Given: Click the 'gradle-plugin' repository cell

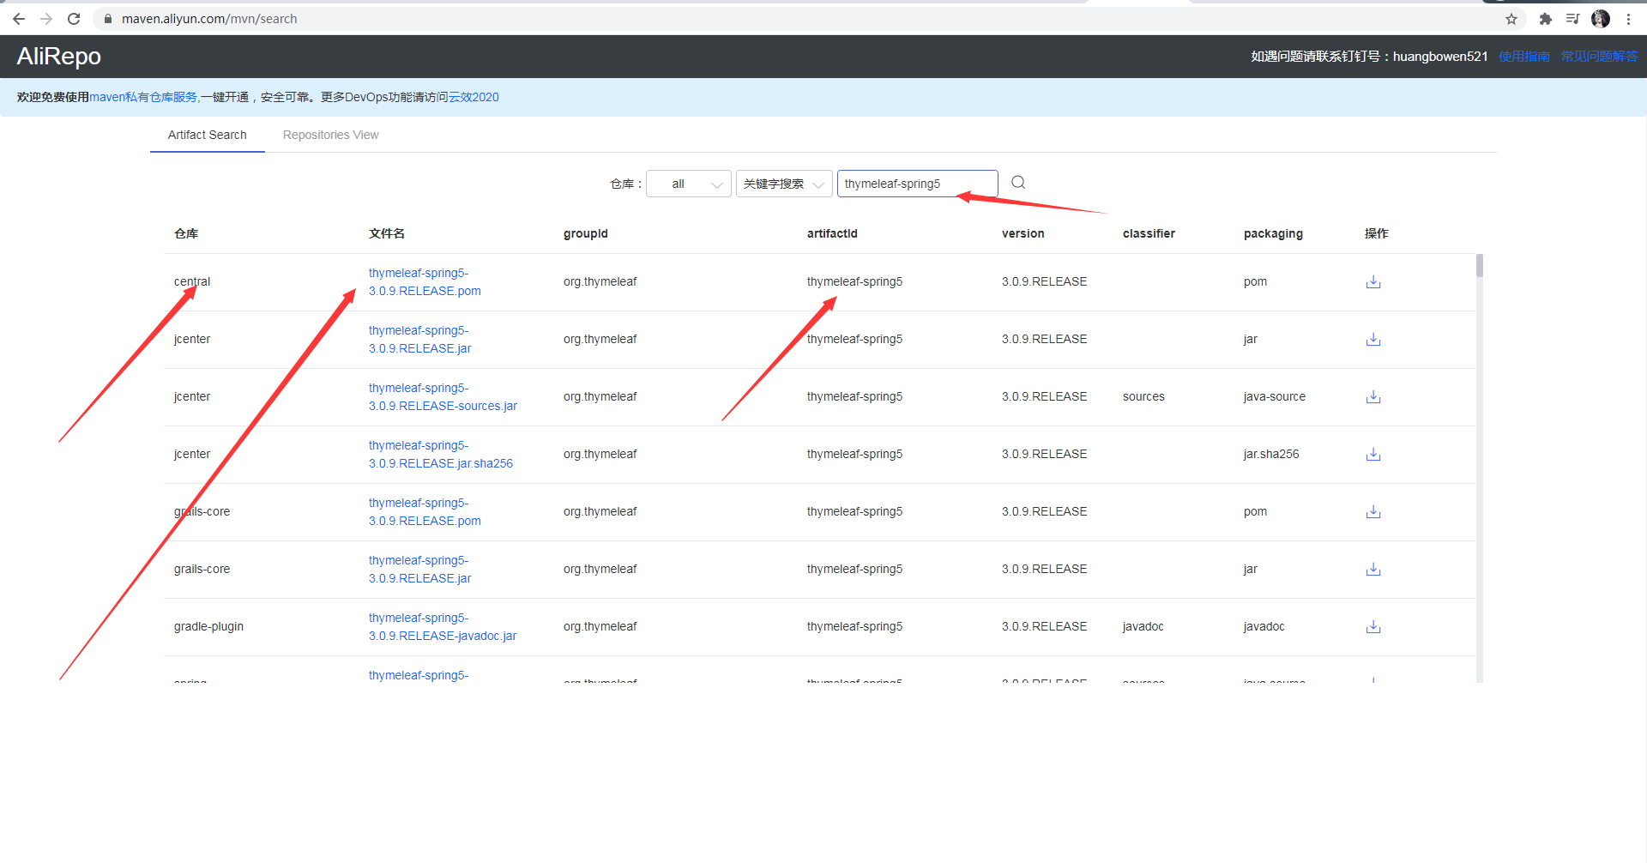Looking at the screenshot, I should click(x=208, y=626).
